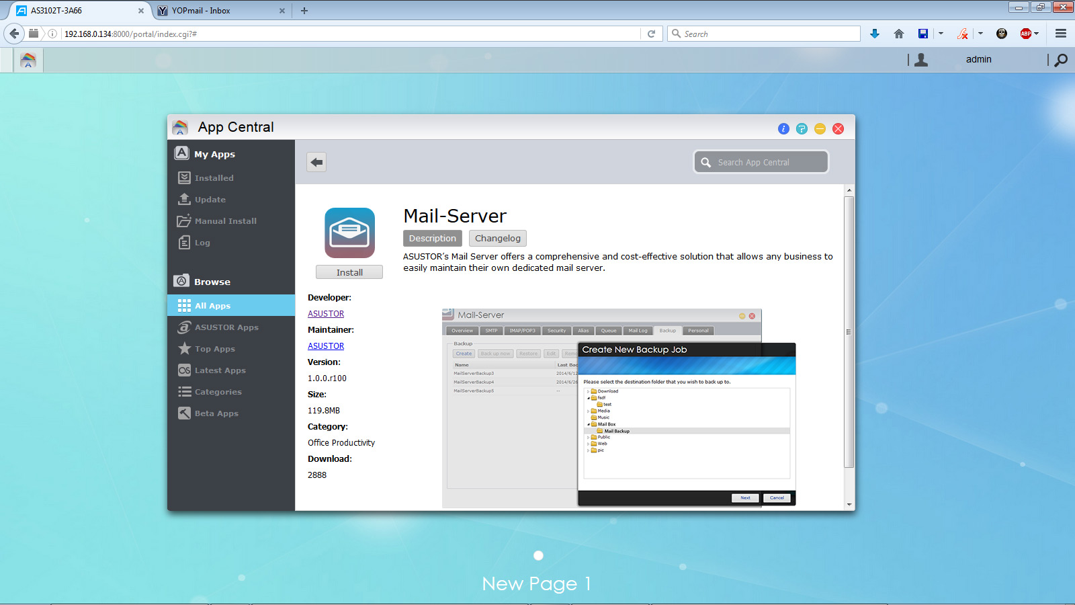Go back with the App Central arrow
1075x605 pixels.
coord(316,162)
